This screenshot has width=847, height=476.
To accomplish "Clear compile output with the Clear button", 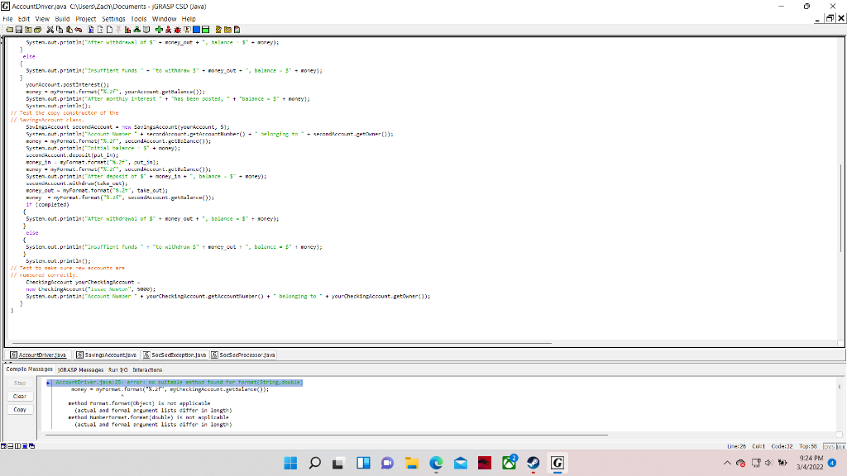I will [19, 397].
